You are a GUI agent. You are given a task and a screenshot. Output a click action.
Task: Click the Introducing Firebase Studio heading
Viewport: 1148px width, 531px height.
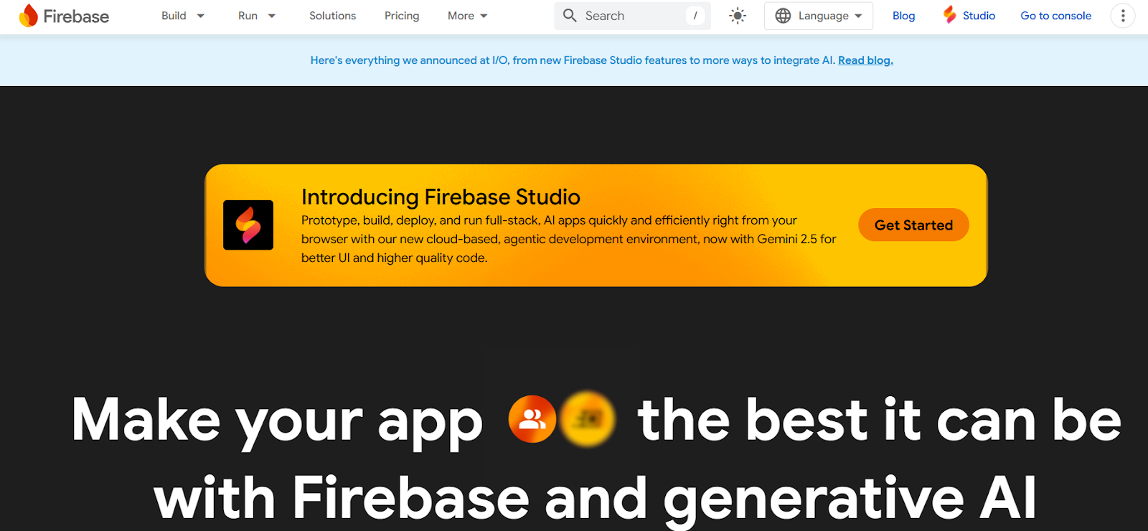(x=441, y=197)
